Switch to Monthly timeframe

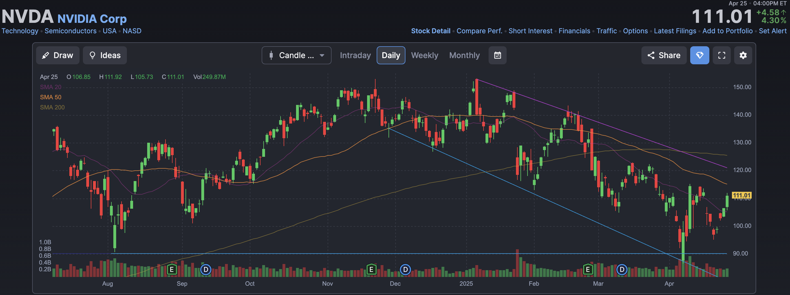pos(464,55)
